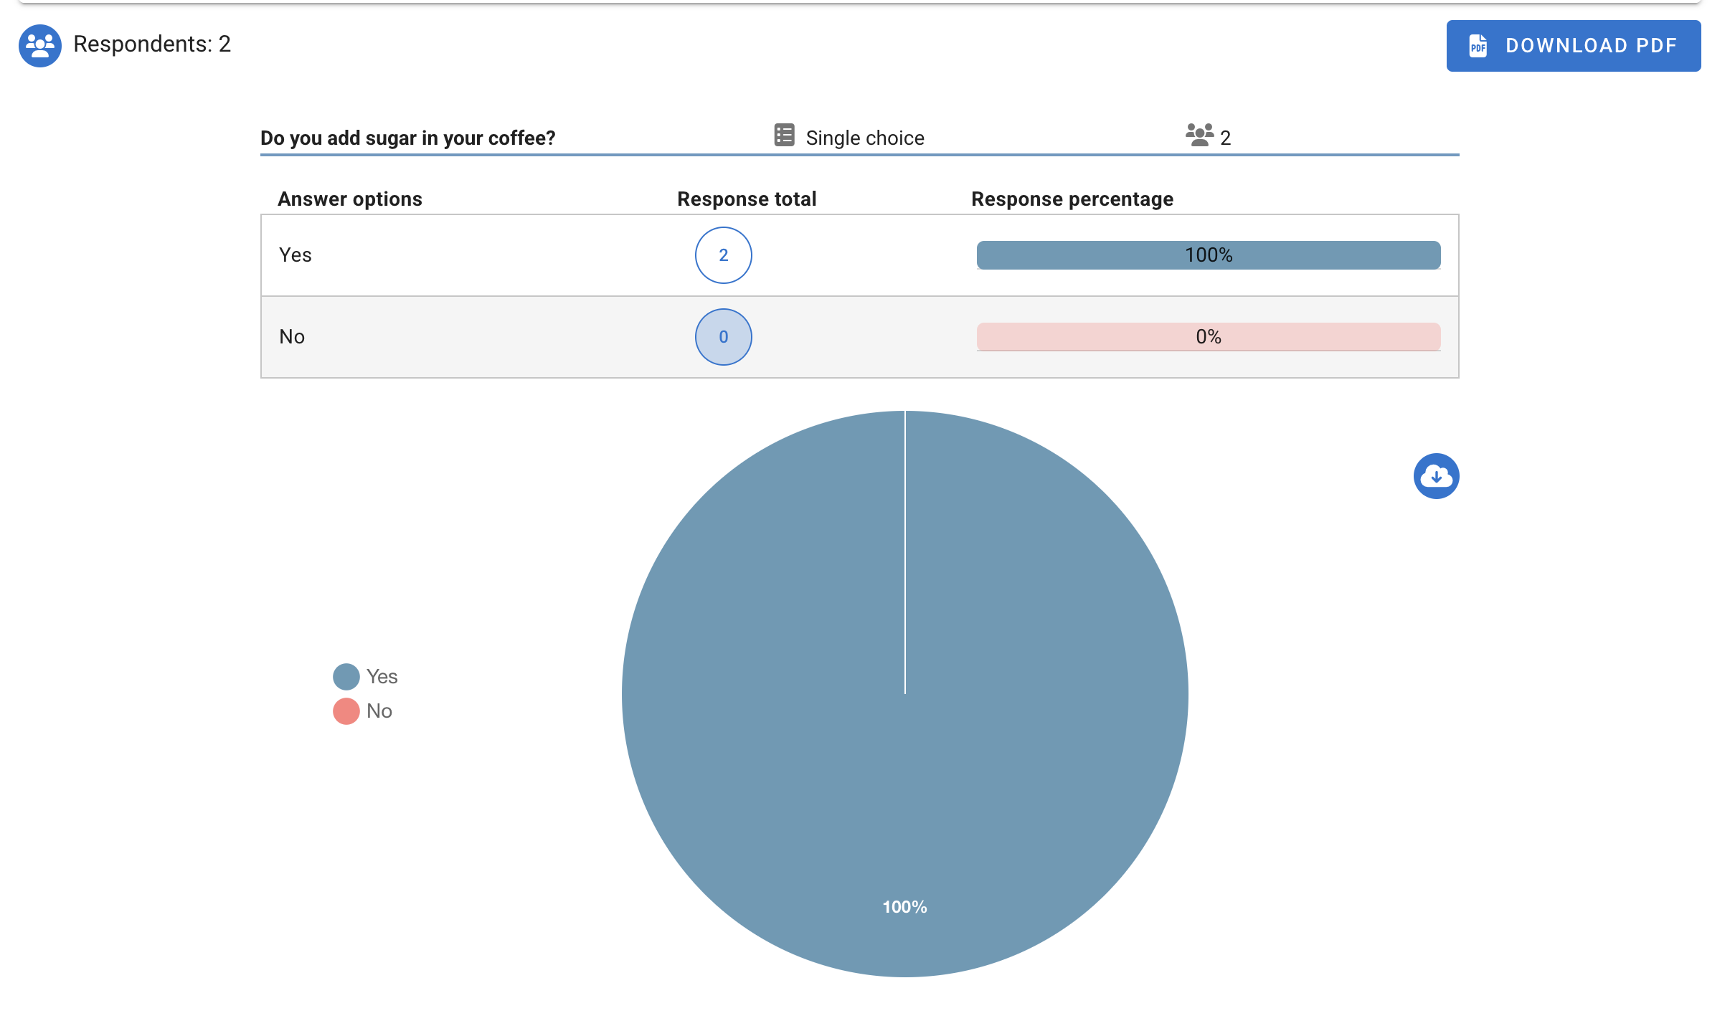1730x1021 pixels.
Task: Click the gray people count icon
Action: coord(1199,135)
